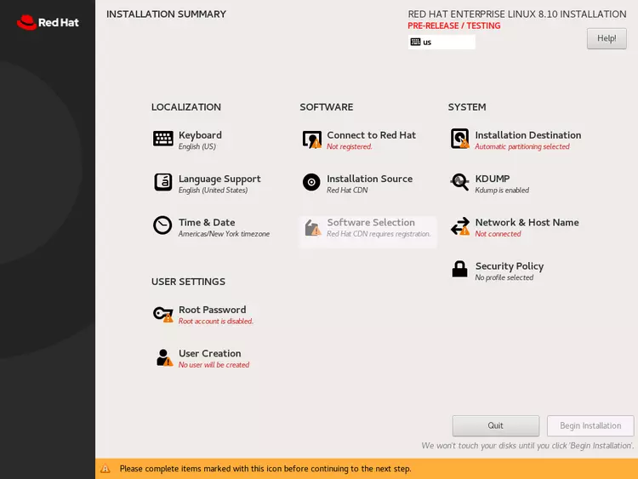Select 'Automatic partitioning selected' status text
638x479 pixels.
(521, 147)
